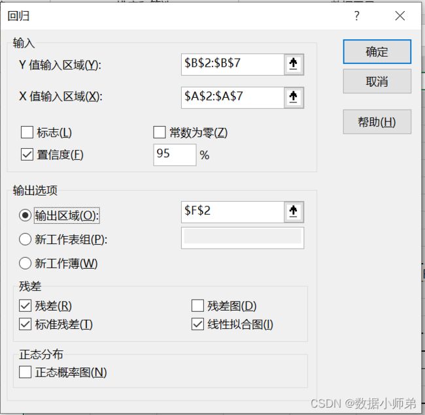Screen dimensions: 425x415
Task: Enable the 标志(L) checkbox
Action: coord(27,132)
